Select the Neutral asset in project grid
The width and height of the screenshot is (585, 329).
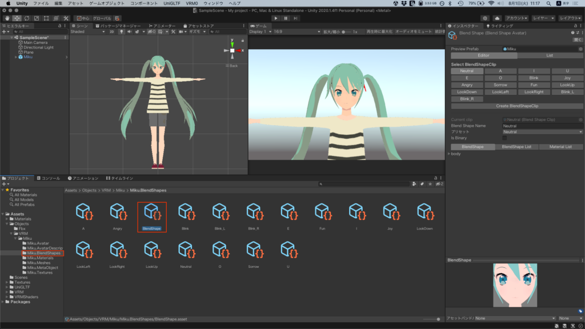tap(185, 251)
